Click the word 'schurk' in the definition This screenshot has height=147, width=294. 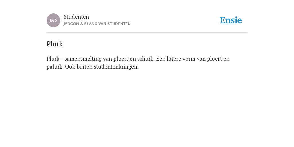[146, 59]
